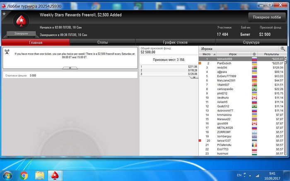Screen dimensions: 290x181
Task: Select player Eco7753 row
Action: 242,150
